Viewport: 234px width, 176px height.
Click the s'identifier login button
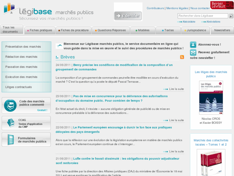[128, 16]
